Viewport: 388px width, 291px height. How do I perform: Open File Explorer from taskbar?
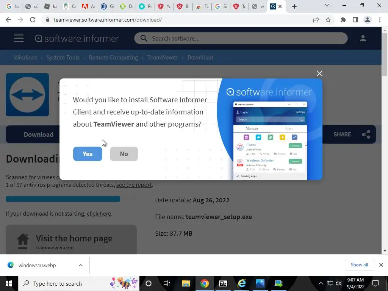pos(186,283)
